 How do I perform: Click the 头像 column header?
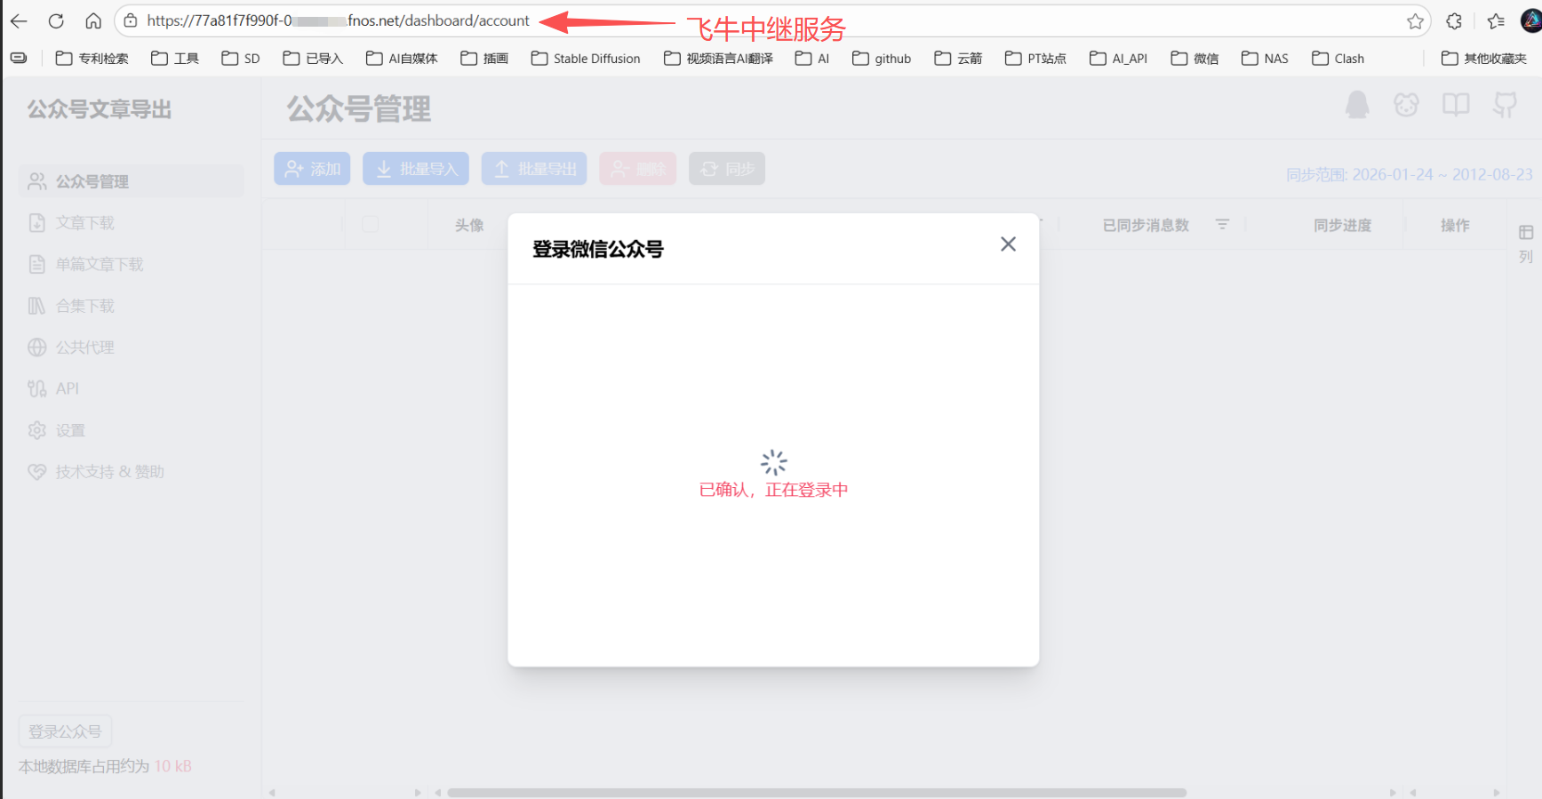click(x=469, y=226)
